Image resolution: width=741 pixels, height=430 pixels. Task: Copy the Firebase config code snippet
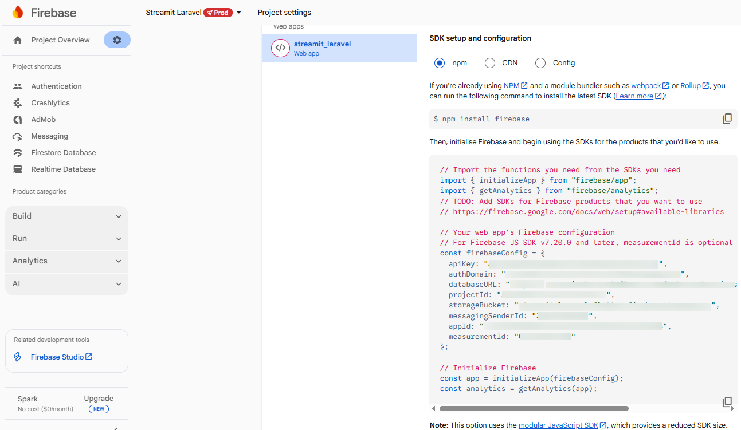(x=727, y=402)
